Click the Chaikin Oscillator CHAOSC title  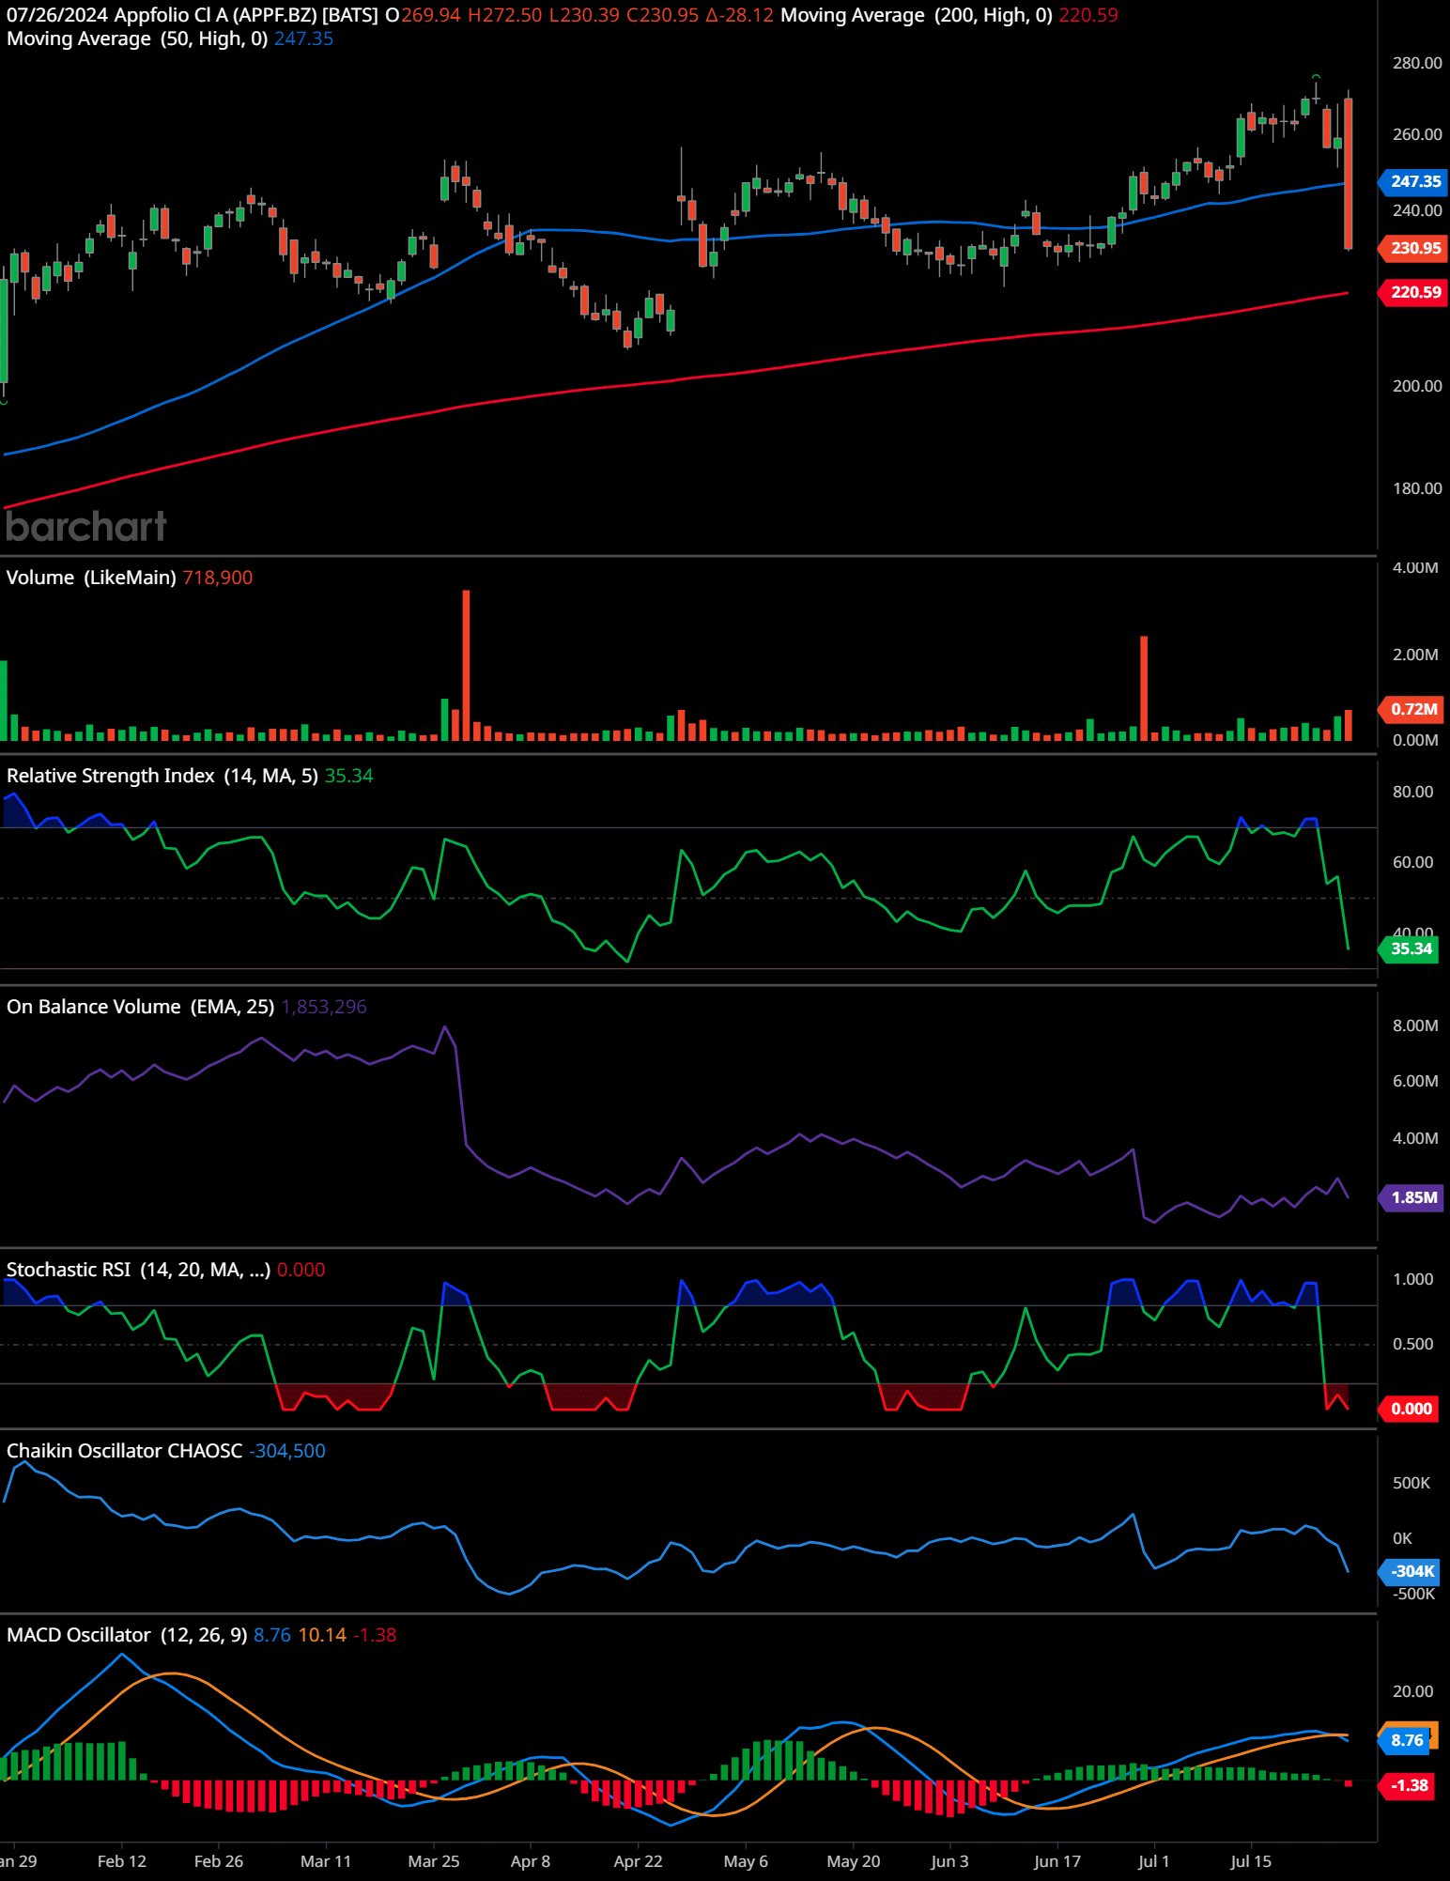(x=125, y=1451)
